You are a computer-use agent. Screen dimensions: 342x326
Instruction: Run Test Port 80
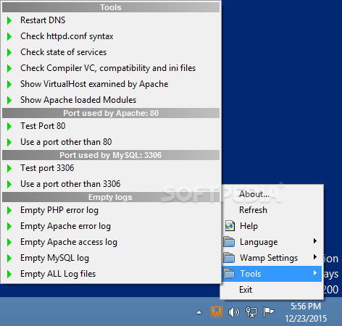[x=111, y=126]
